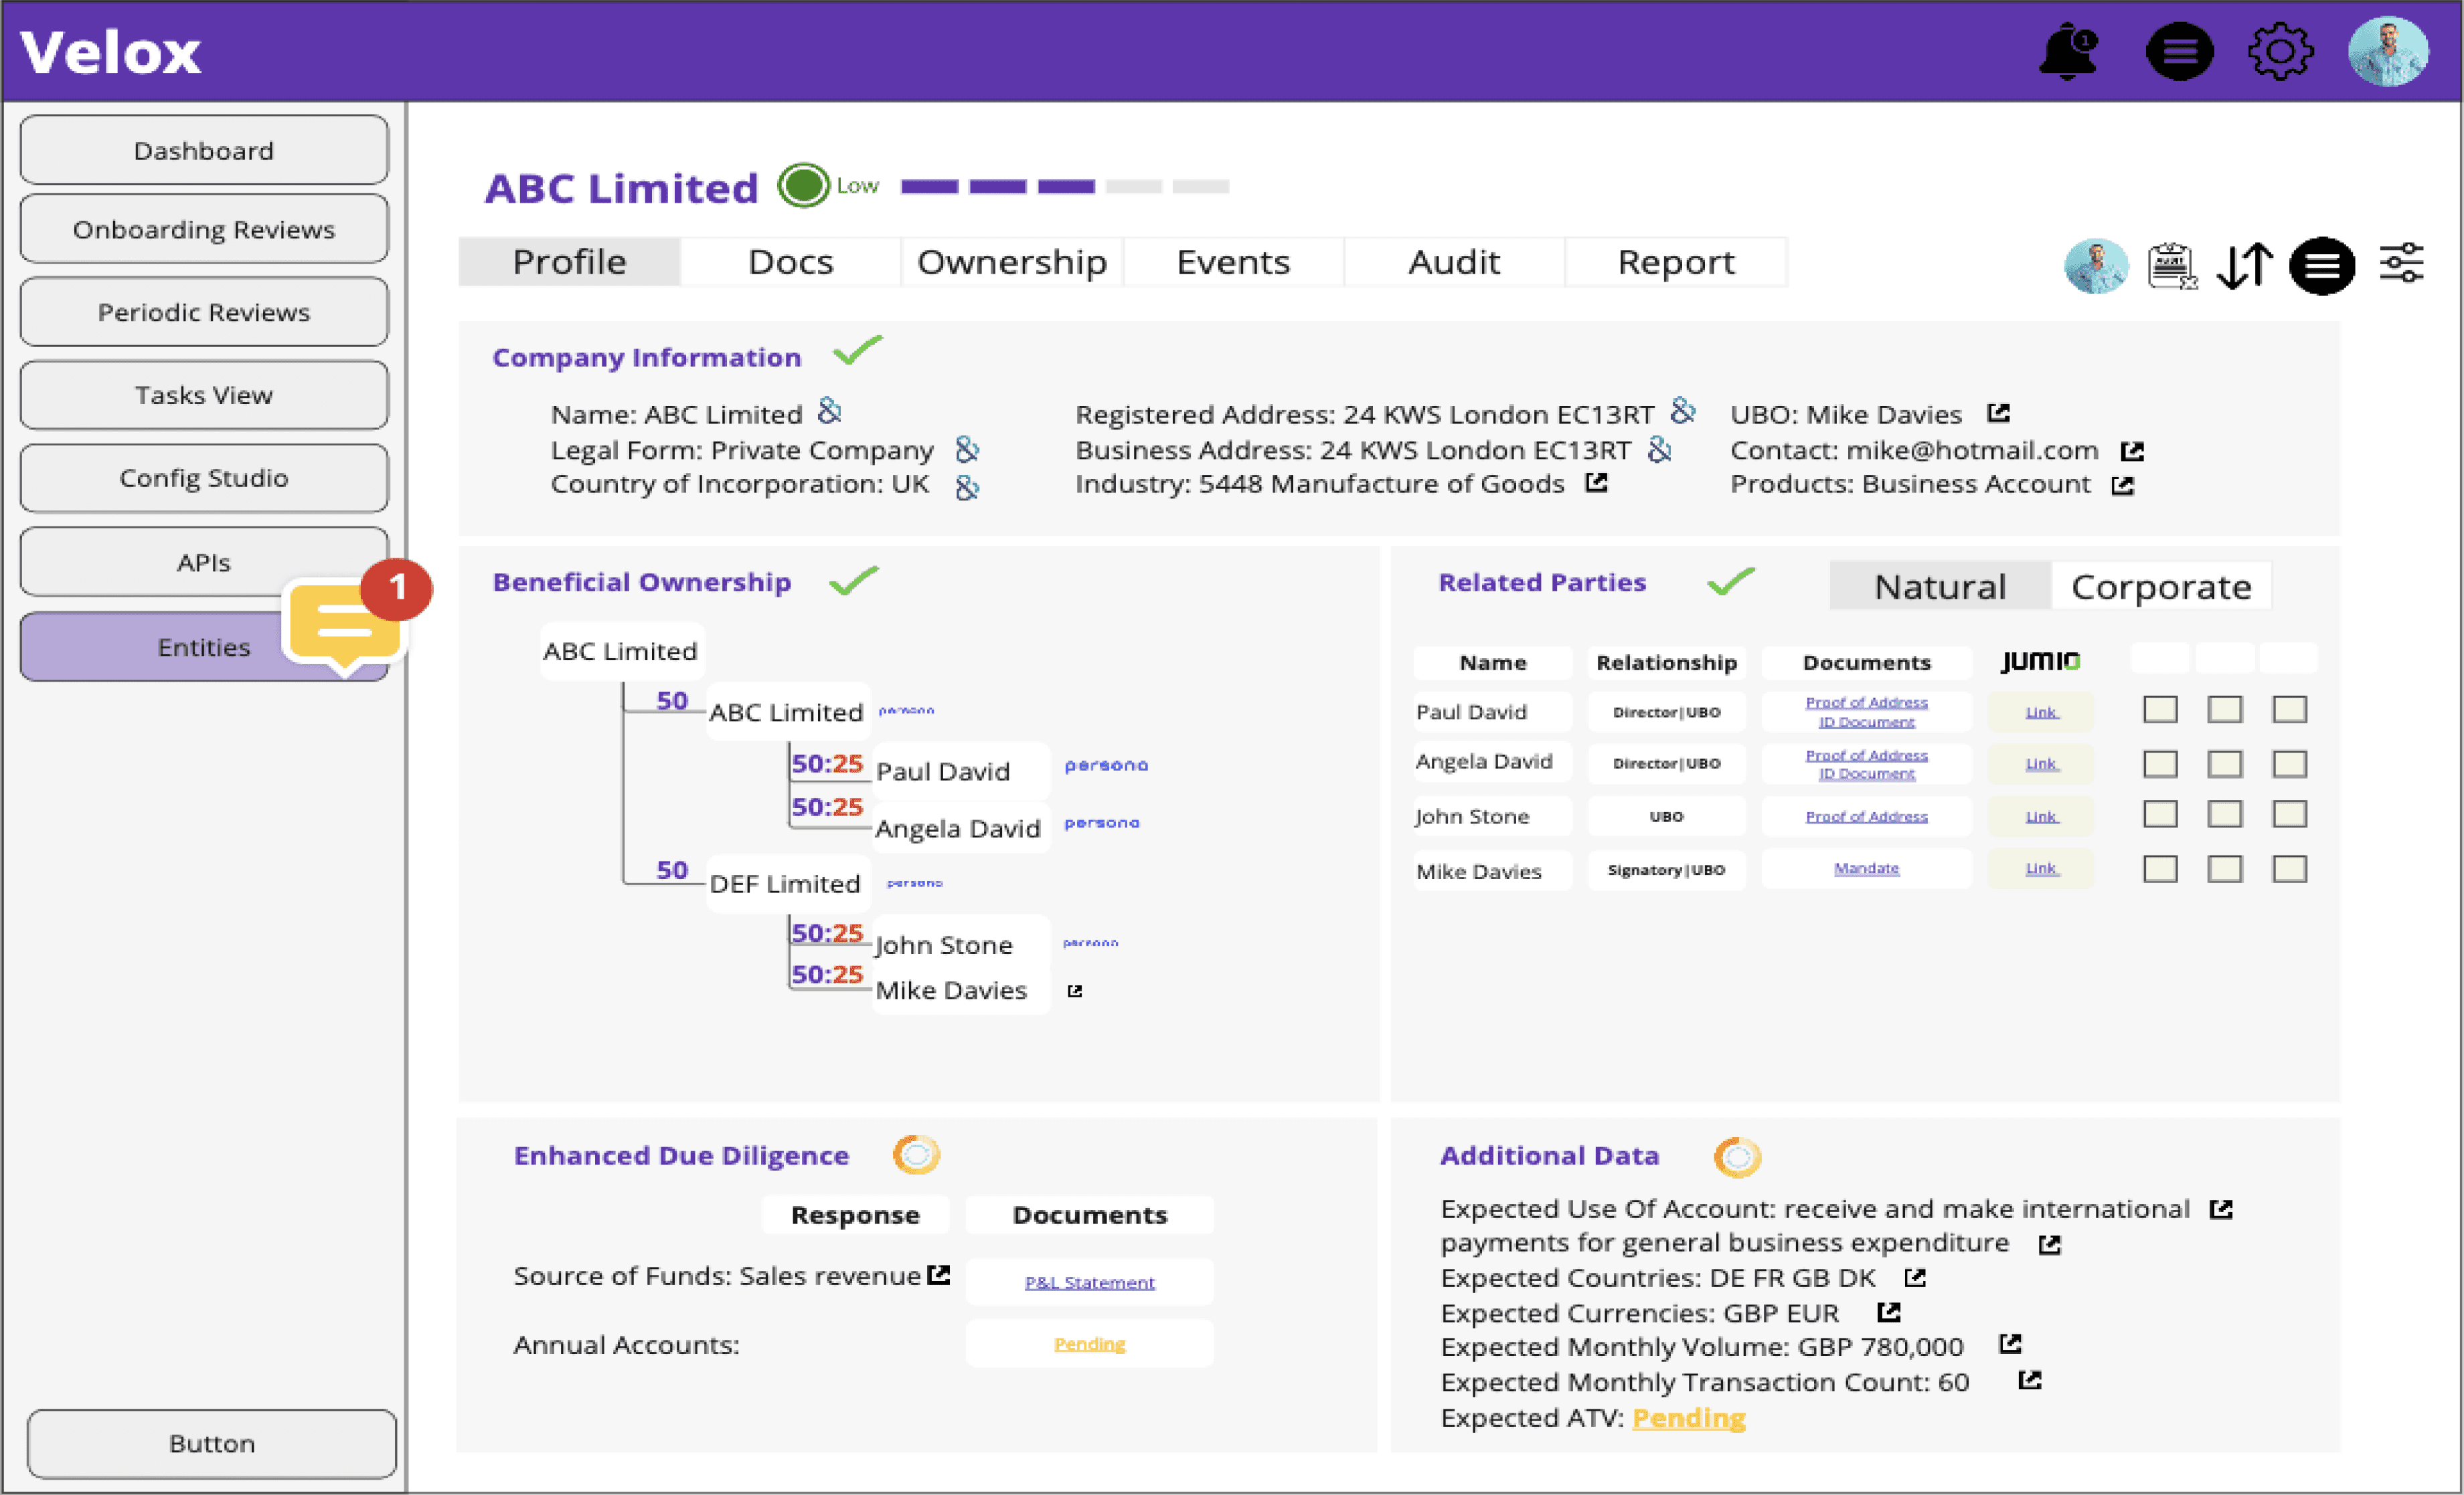Click the audit clipboard icon near tabs

[x=2170, y=266]
